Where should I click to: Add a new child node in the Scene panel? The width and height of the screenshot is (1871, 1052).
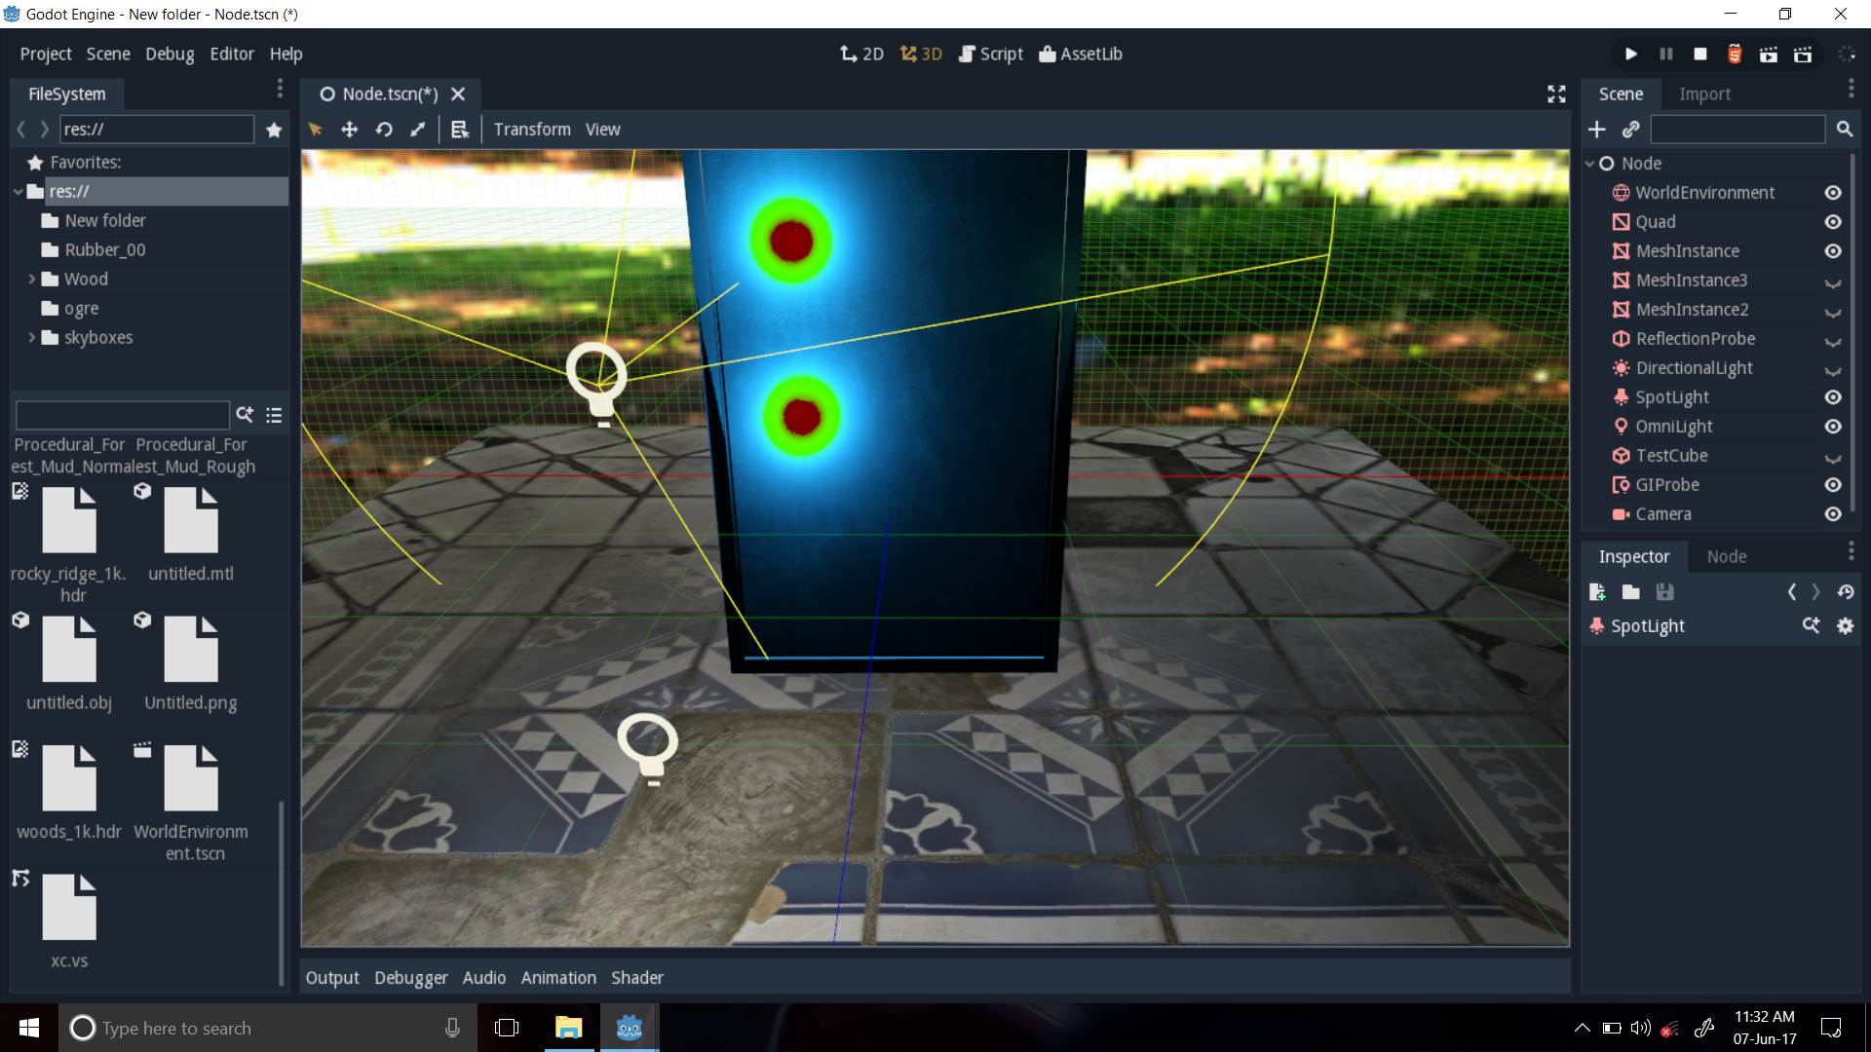pos(1597,129)
